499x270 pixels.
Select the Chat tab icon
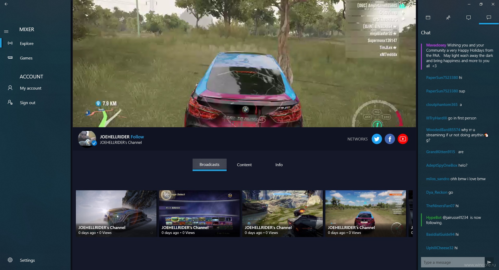pos(489,17)
